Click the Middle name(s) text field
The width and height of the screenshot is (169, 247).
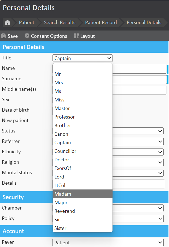pyautogui.click(x=139, y=90)
